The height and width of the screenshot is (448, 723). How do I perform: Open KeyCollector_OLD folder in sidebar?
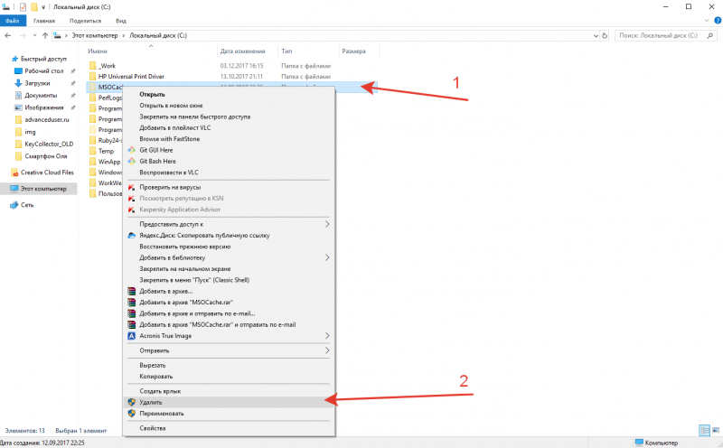pos(49,144)
